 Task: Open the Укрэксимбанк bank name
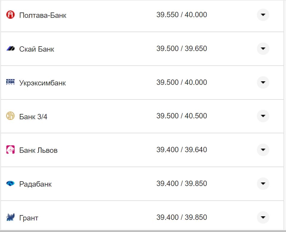click(43, 83)
